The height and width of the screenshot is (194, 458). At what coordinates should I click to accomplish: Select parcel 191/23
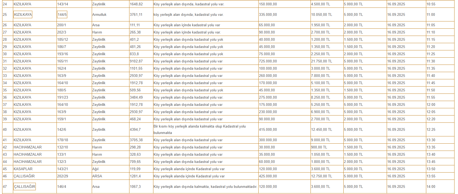[x=62, y=97]
